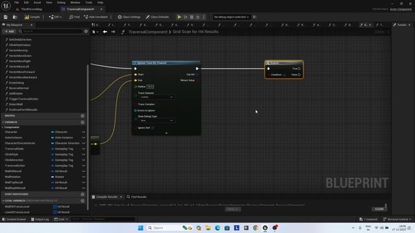Collapse the Variables section
Image resolution: width=415 pixels, height=233 pixels.
coord(3,122)
